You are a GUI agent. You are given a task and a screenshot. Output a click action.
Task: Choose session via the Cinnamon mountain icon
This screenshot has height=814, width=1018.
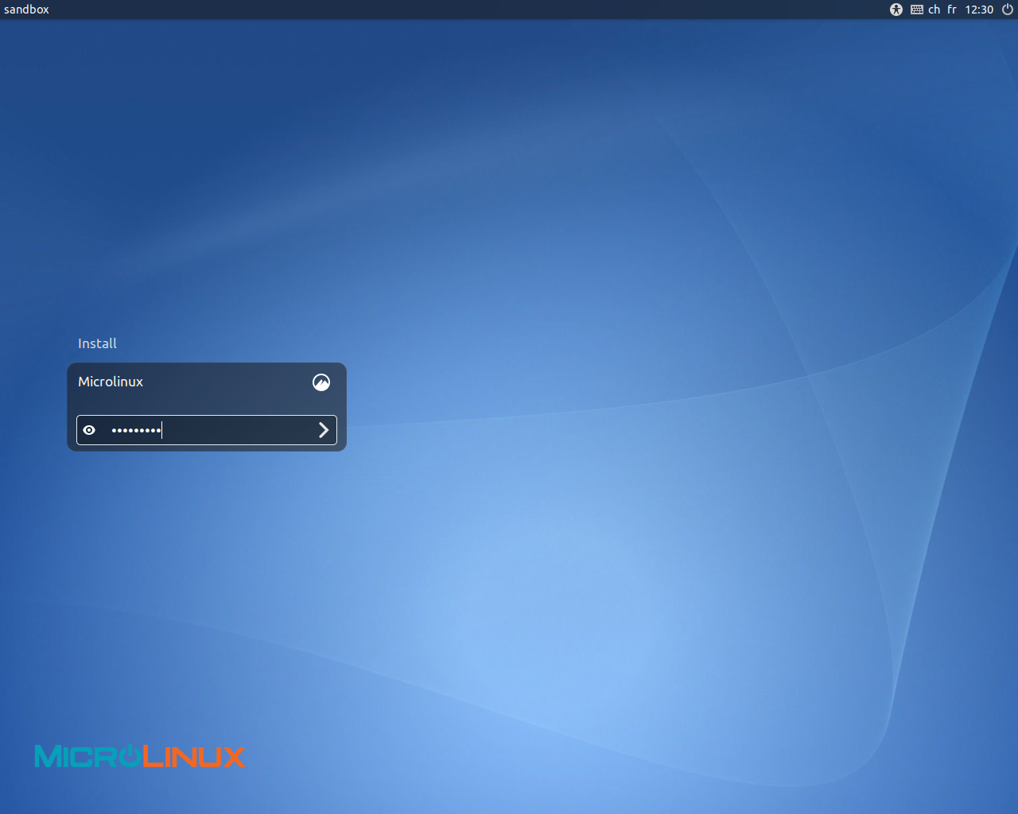(x=321, y=382)
